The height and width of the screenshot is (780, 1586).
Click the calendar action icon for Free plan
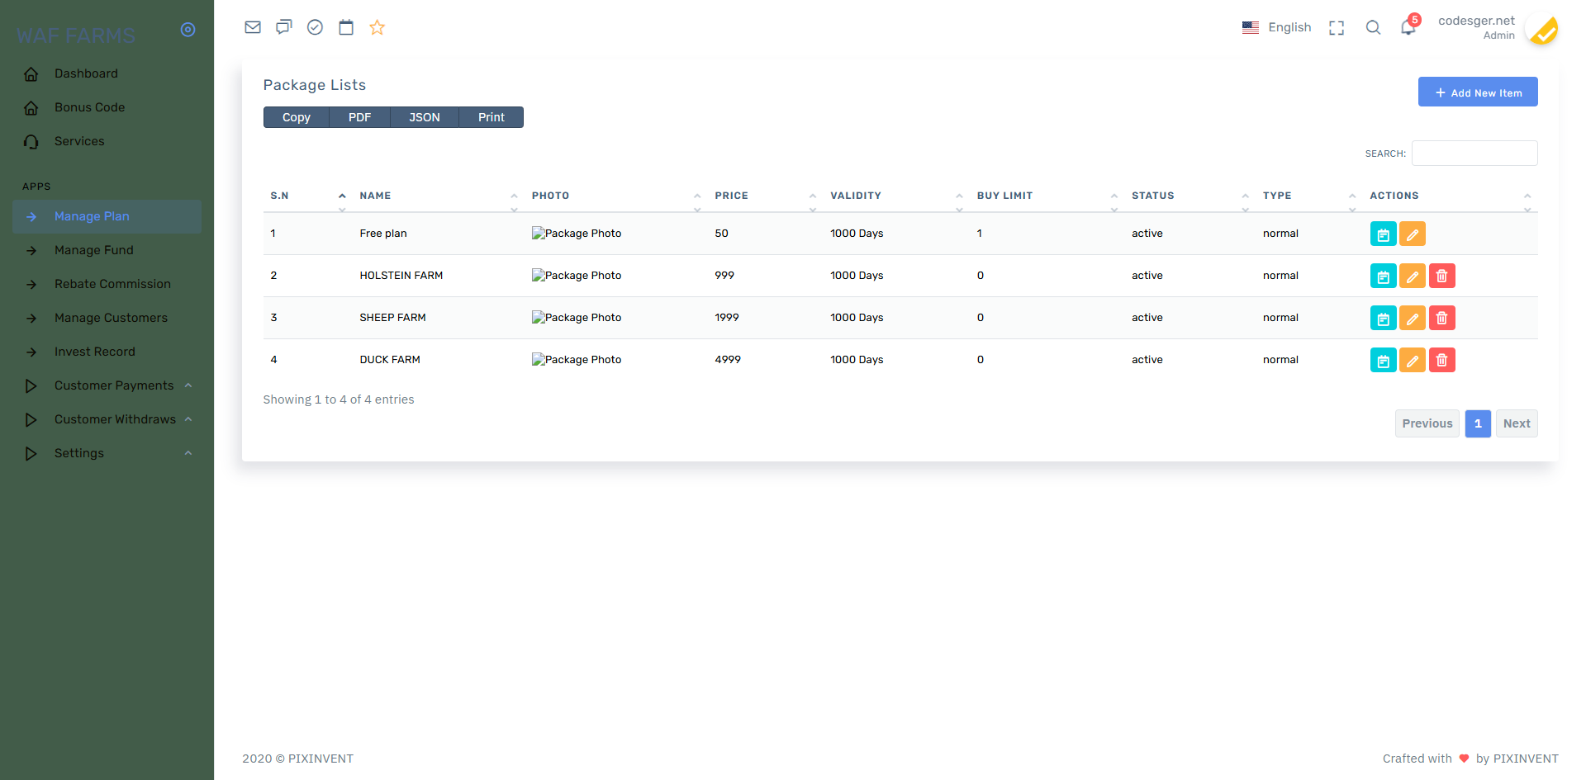point(1384,234)
